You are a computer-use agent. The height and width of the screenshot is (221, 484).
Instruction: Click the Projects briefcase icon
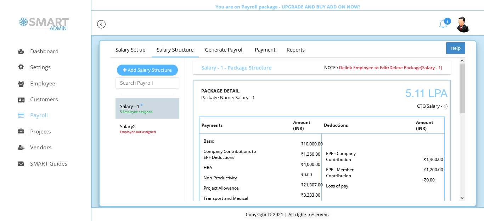coord(21,131)
